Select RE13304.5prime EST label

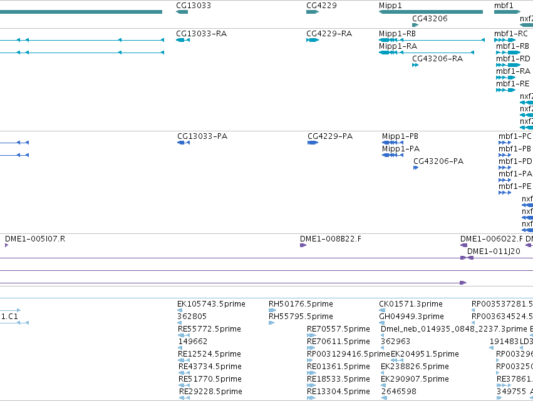pyautogui.click(x=338, y=392)
